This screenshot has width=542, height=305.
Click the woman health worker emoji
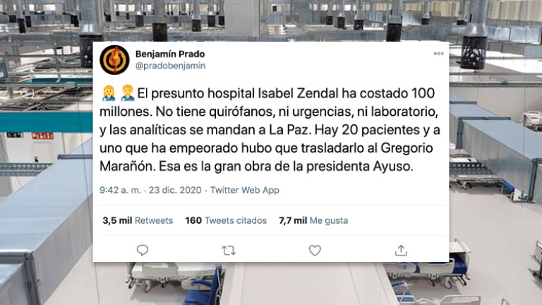[109, 93]
